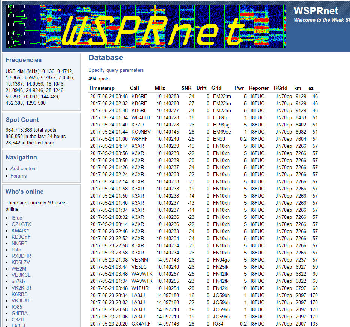Screen dimensions: 350x327
Task: Select G3ZIL from the online users
Action: tap(18, 320)
